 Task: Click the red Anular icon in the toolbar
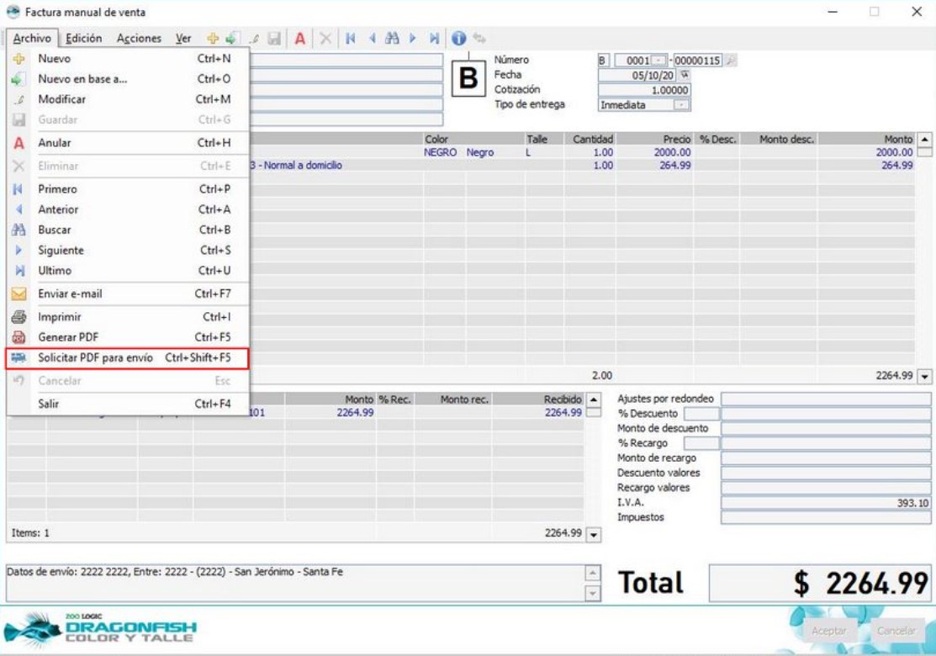[x=299, y=39]
